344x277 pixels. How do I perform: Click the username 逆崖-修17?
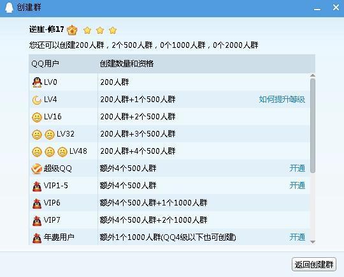[47, 29]
